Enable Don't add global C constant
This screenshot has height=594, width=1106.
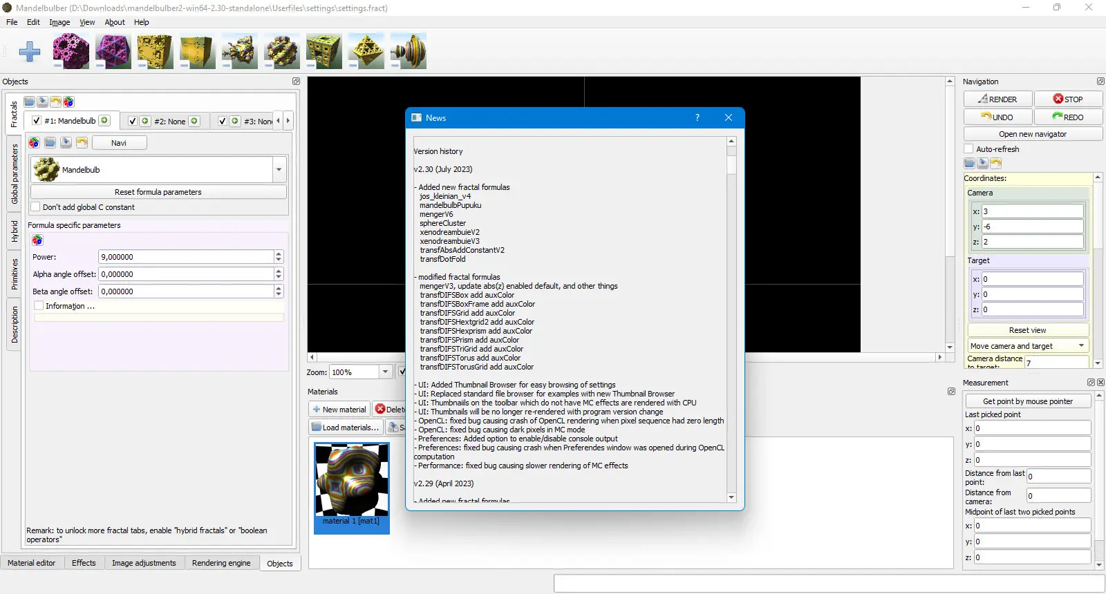pos(36,207)
